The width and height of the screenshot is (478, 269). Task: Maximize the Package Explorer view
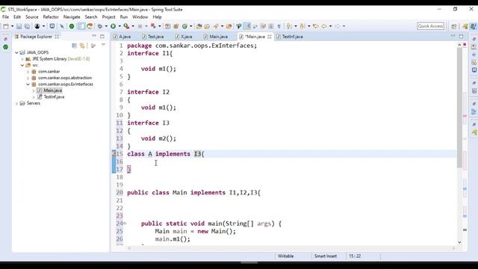[102, 37]
